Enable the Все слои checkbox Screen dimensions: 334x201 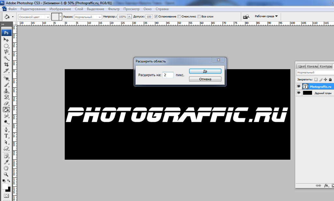[199, 16]
